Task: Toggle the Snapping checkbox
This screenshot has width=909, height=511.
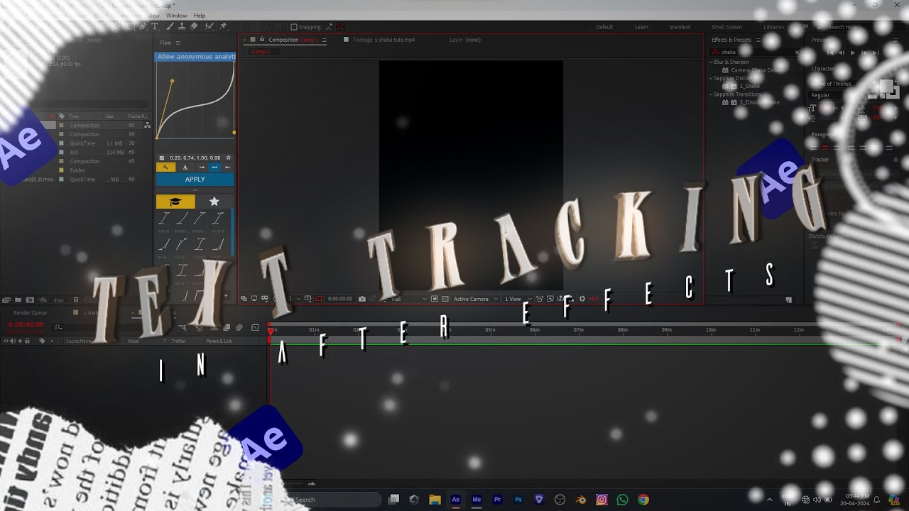Action: [294, 27]
